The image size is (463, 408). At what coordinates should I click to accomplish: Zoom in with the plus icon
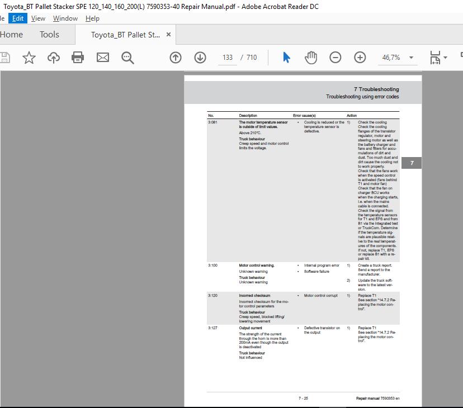click(x=360, y=58)
